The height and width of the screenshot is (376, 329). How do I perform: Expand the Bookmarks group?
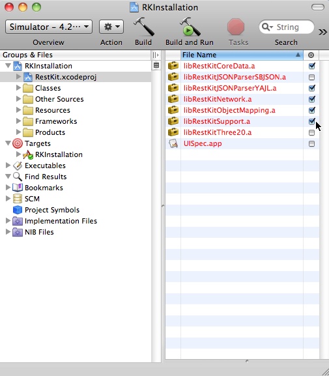point(8,187)
